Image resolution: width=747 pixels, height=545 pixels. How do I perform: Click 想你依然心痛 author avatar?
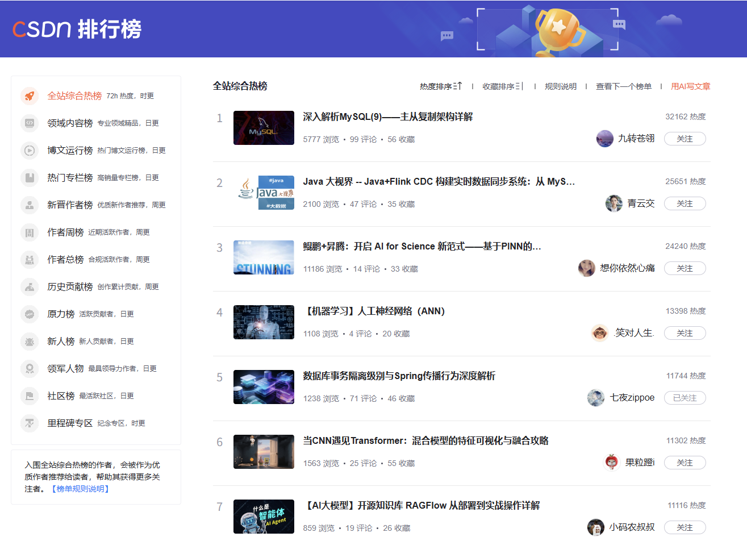[587, 268]
